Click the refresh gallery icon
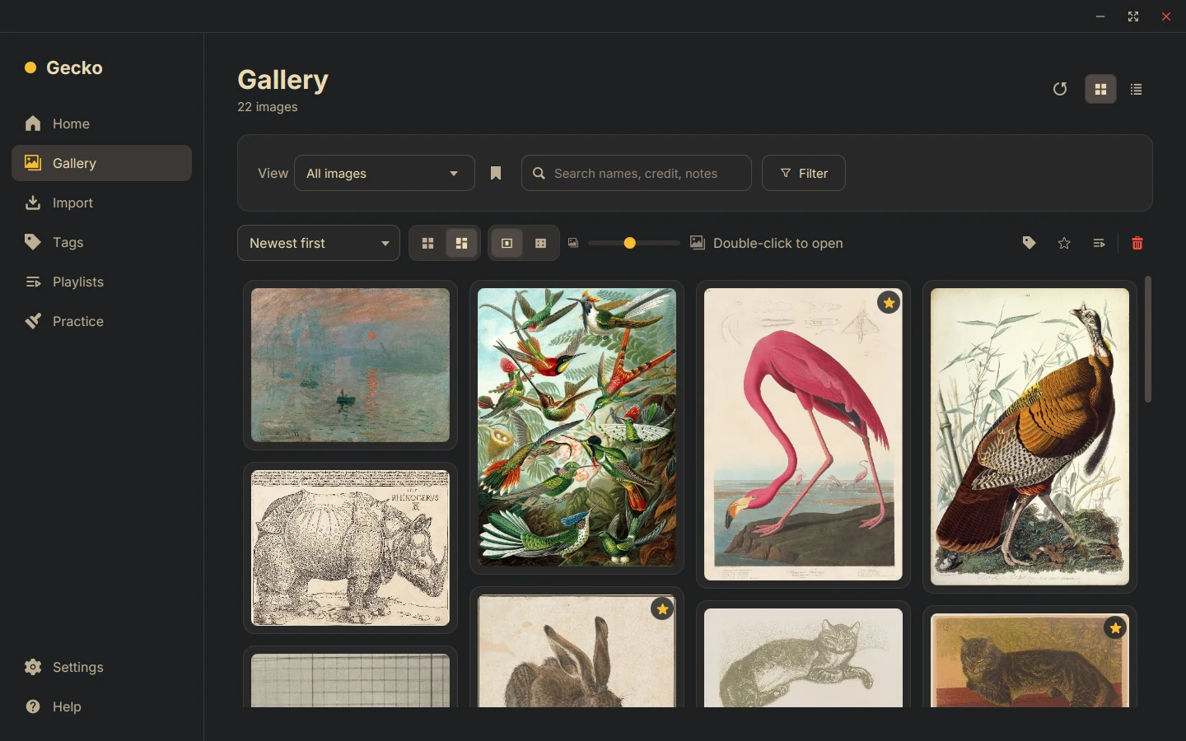 [1060, 89]
